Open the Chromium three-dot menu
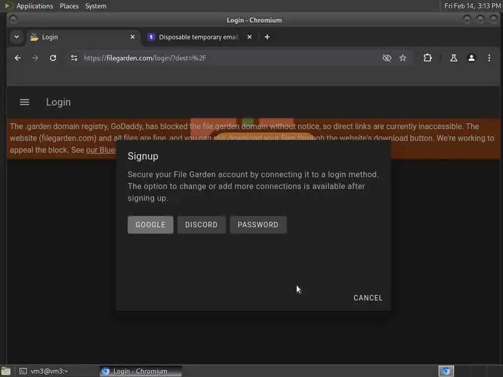The height and width of the screenshot is (377, 503). pos(489,58)
